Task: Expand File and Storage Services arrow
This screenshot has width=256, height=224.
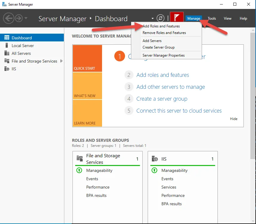Action: pos(61,61)
